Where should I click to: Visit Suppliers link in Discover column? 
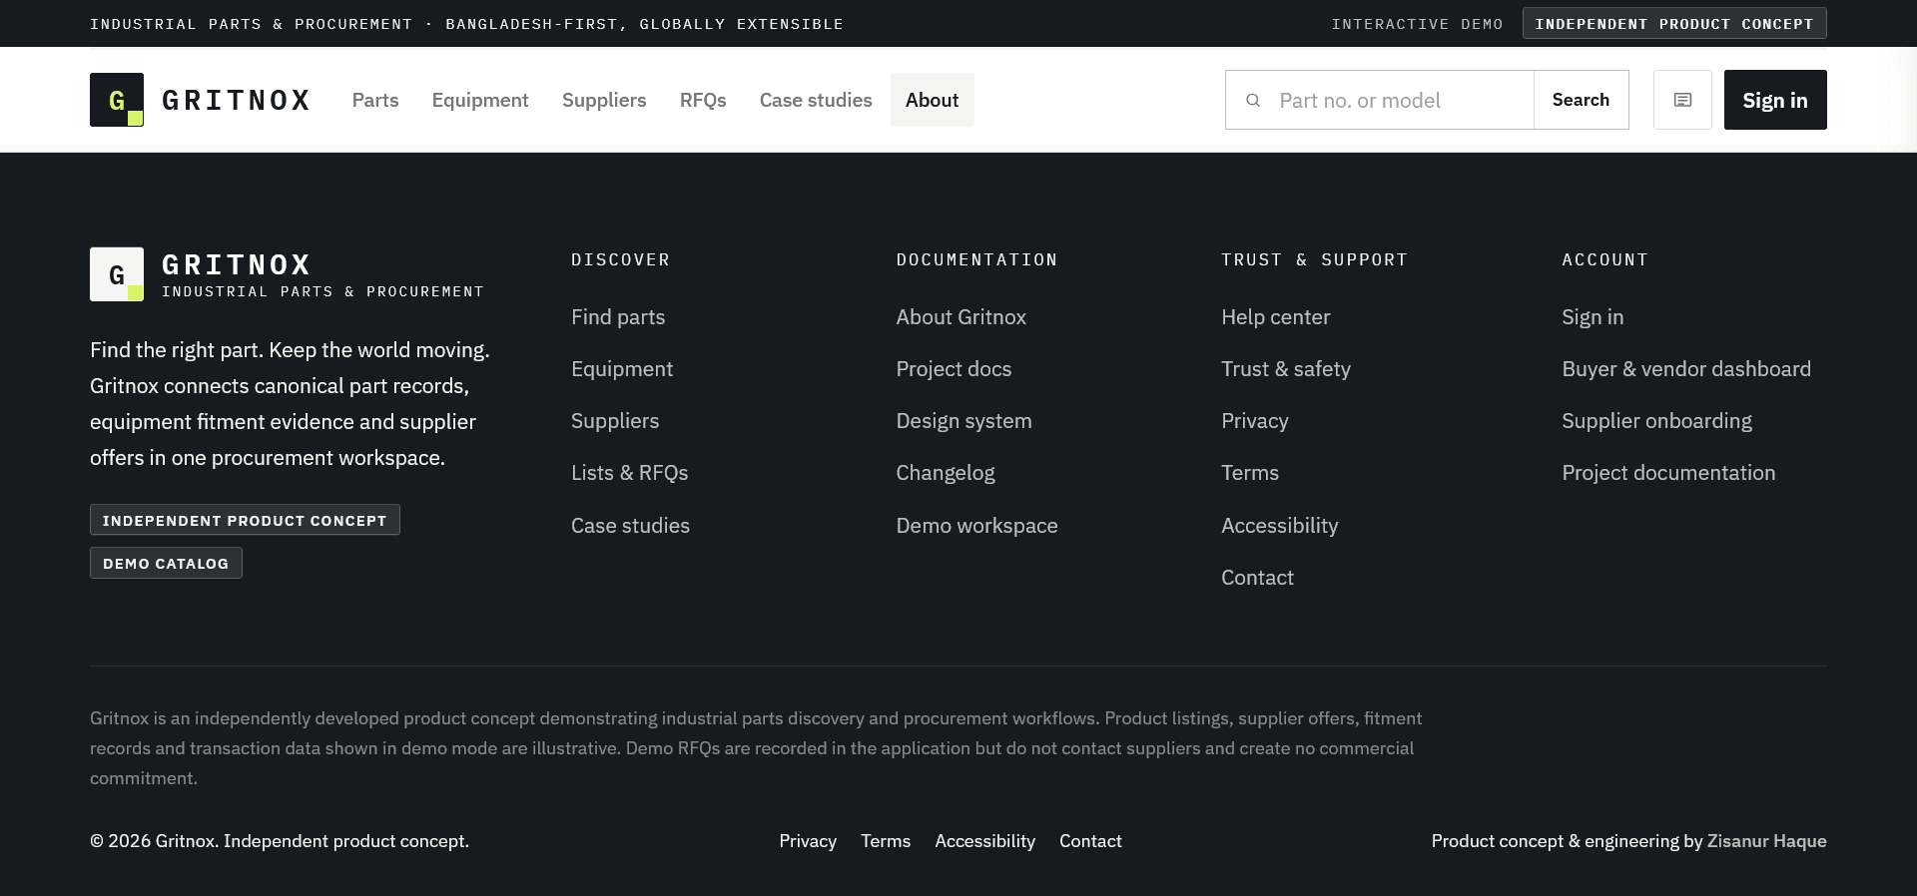click(x=615, y=421)
